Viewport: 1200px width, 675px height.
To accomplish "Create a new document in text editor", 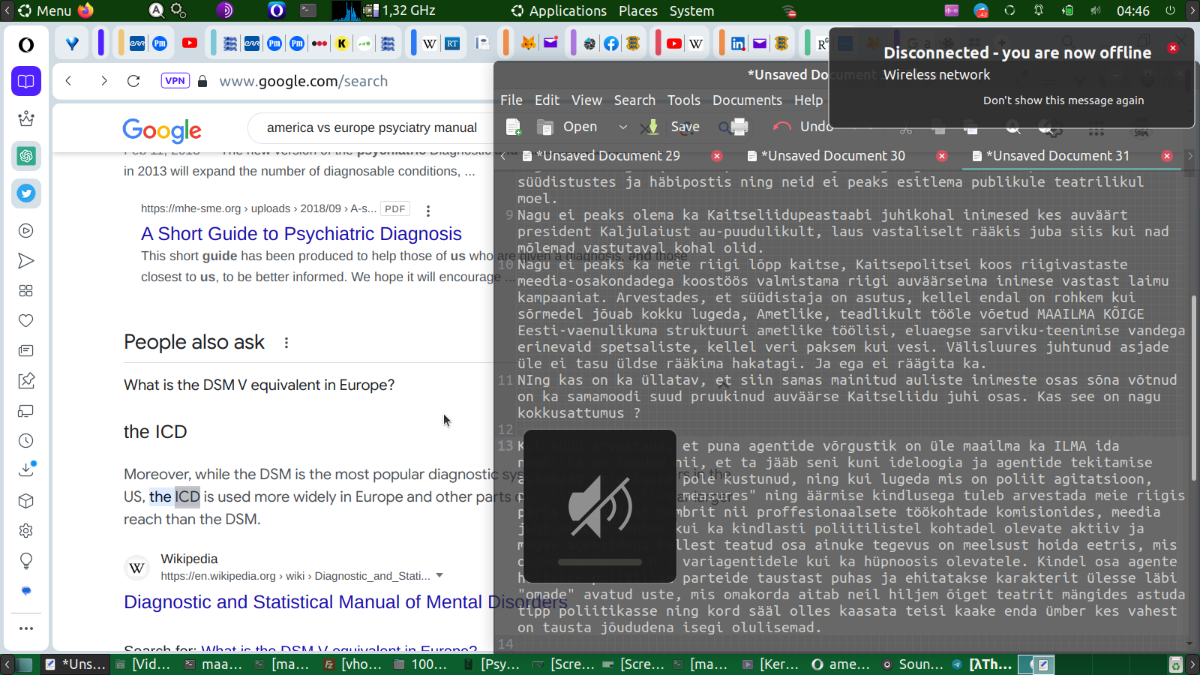I will 514,127.
